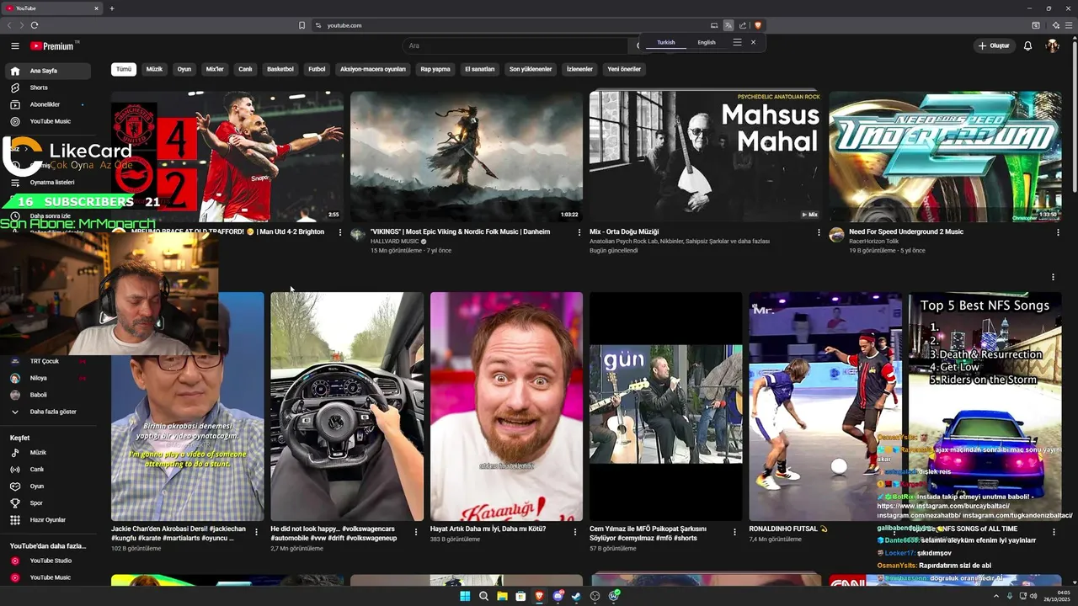The height and width of the screenshot is (606, 1078).
Task: Bookmark this page via address bar icon
Action: 302,25
